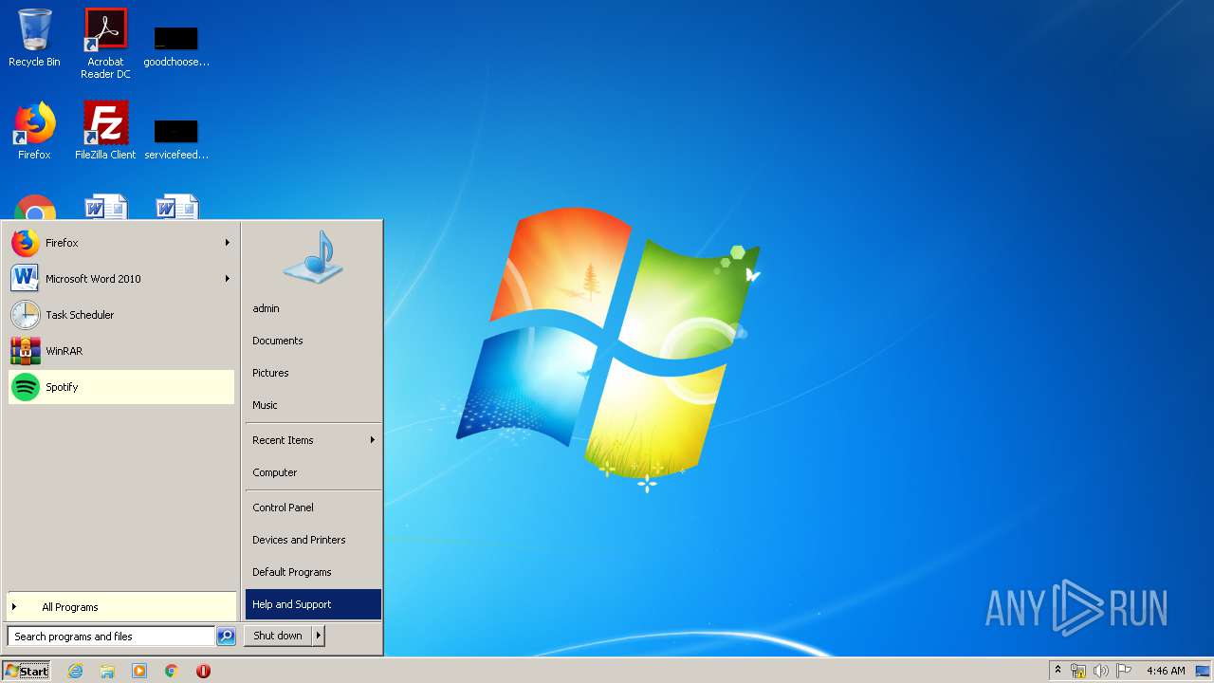Launch Microsoft Word 2010 from Start menu
The image size is (1214, 683).
point(120,279)
